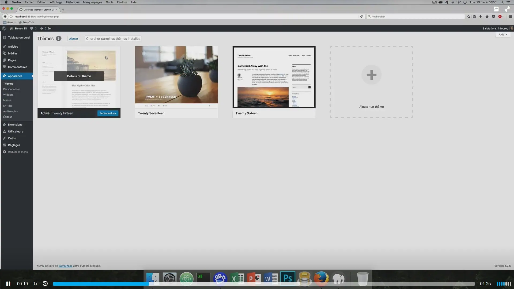Open the Médias library sidebar item
This screenshot has width=514, height=289.
click(x=13, y=54)
